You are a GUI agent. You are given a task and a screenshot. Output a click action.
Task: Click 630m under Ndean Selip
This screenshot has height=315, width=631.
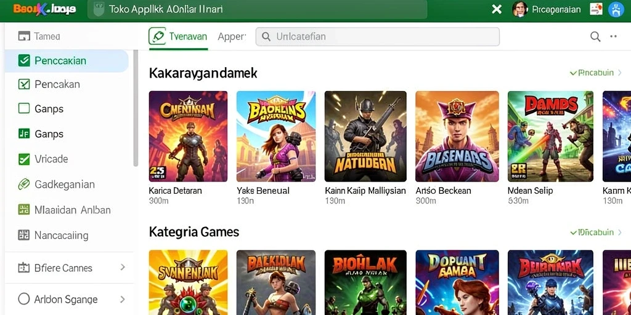[518, 201]
